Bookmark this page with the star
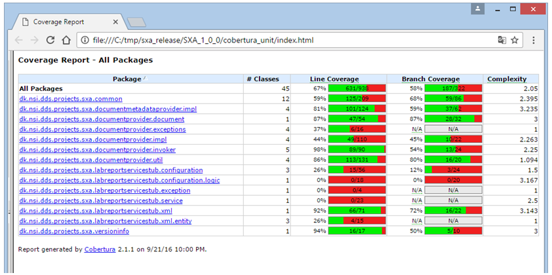The height and width of the screenshot is (275, 552). [515, 40]
